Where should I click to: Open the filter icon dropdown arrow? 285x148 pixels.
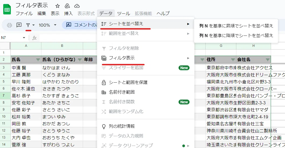[x=33, y=25]
